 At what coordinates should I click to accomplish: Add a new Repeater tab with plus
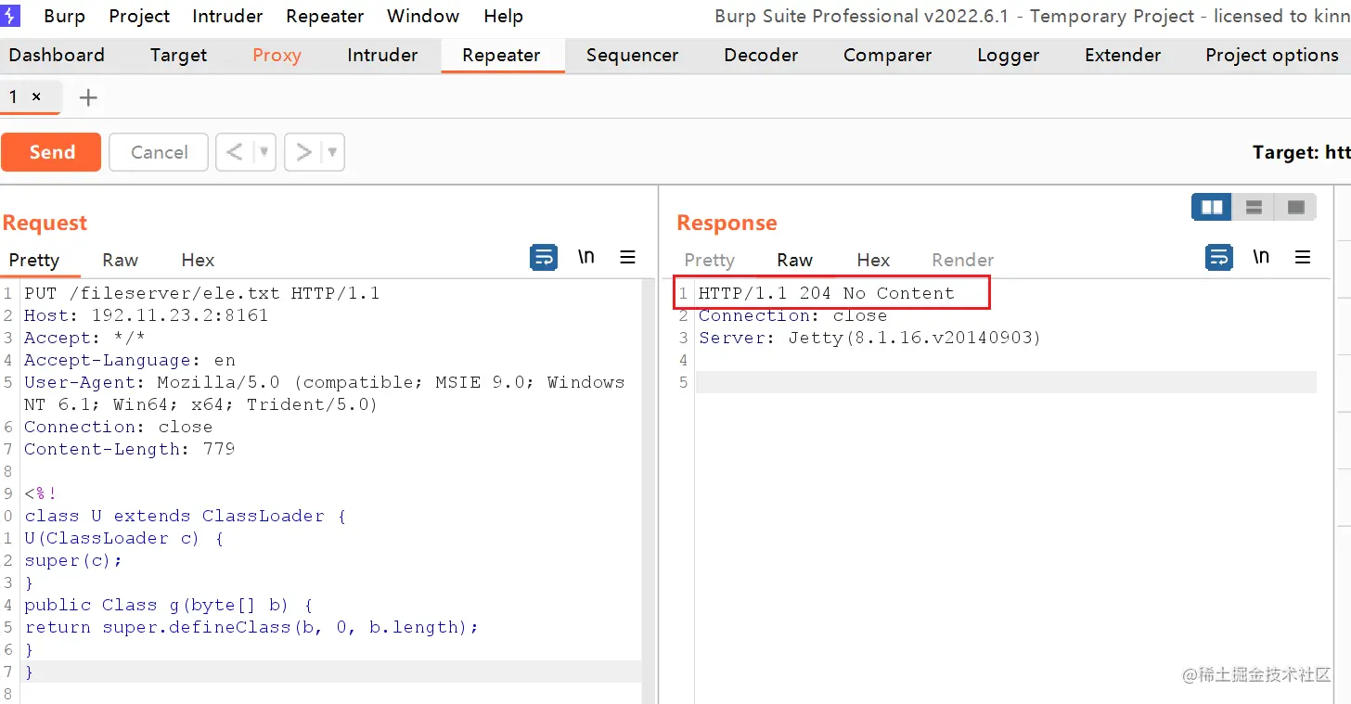tap(88, 97)
